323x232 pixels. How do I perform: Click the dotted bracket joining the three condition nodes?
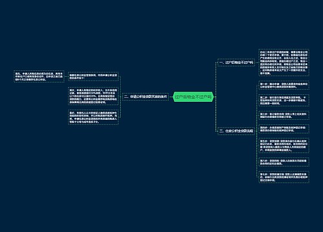[x=120, y=97]
